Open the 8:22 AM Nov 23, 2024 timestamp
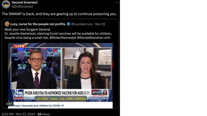Screen dimensions: 207x116 click(18, 114)
